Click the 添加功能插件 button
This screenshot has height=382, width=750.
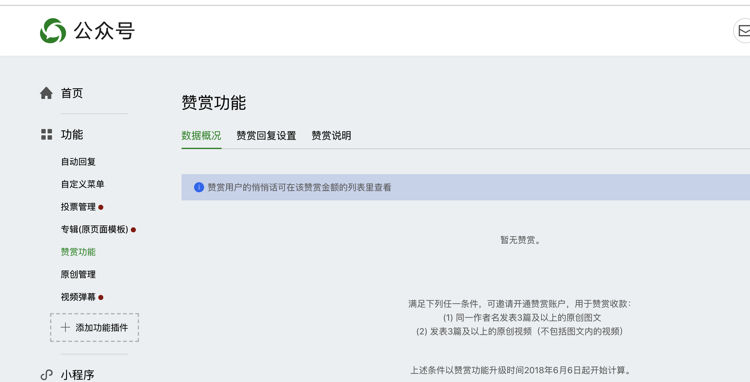[95, 327]
